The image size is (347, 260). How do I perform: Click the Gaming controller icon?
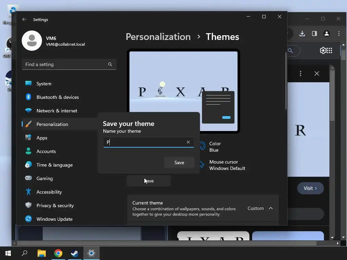[28, 178]
